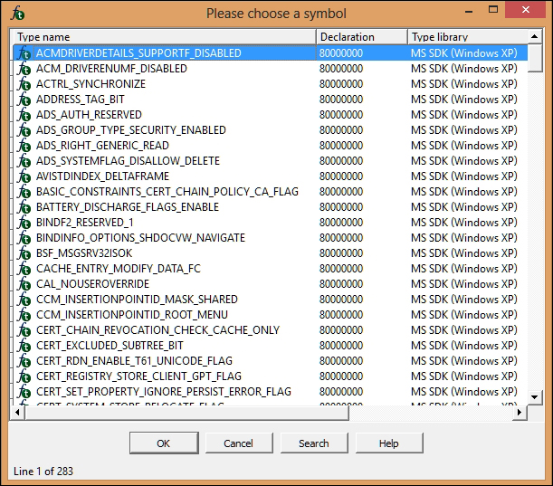Select the ADDRESS_TAG_BIT symbol name
The image size is (553, 486).
81,100
